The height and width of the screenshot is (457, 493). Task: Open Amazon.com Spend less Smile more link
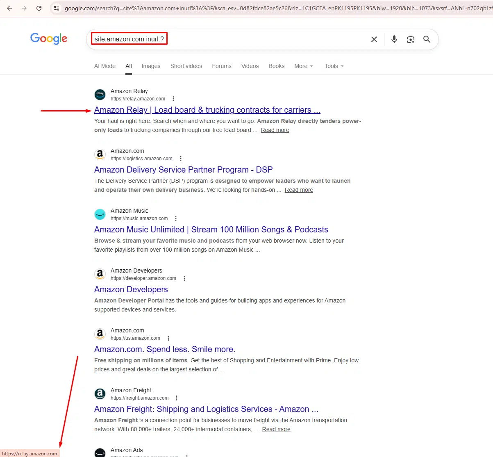point(165,349)
